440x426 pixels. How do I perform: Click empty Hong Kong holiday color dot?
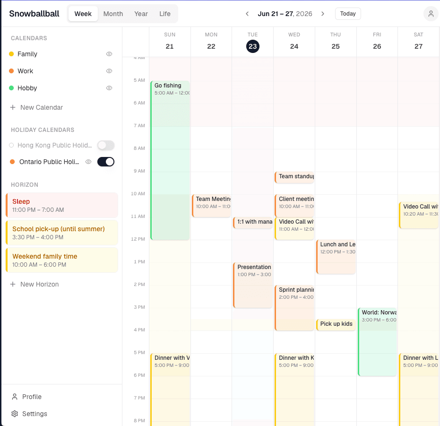pos(11,145)
